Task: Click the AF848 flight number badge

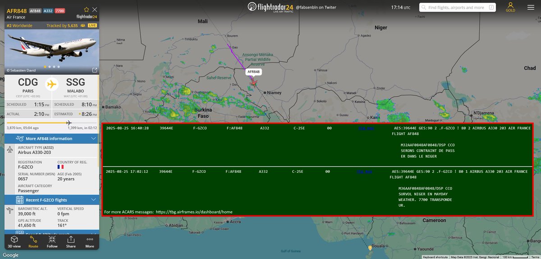Action: point(35,10)
